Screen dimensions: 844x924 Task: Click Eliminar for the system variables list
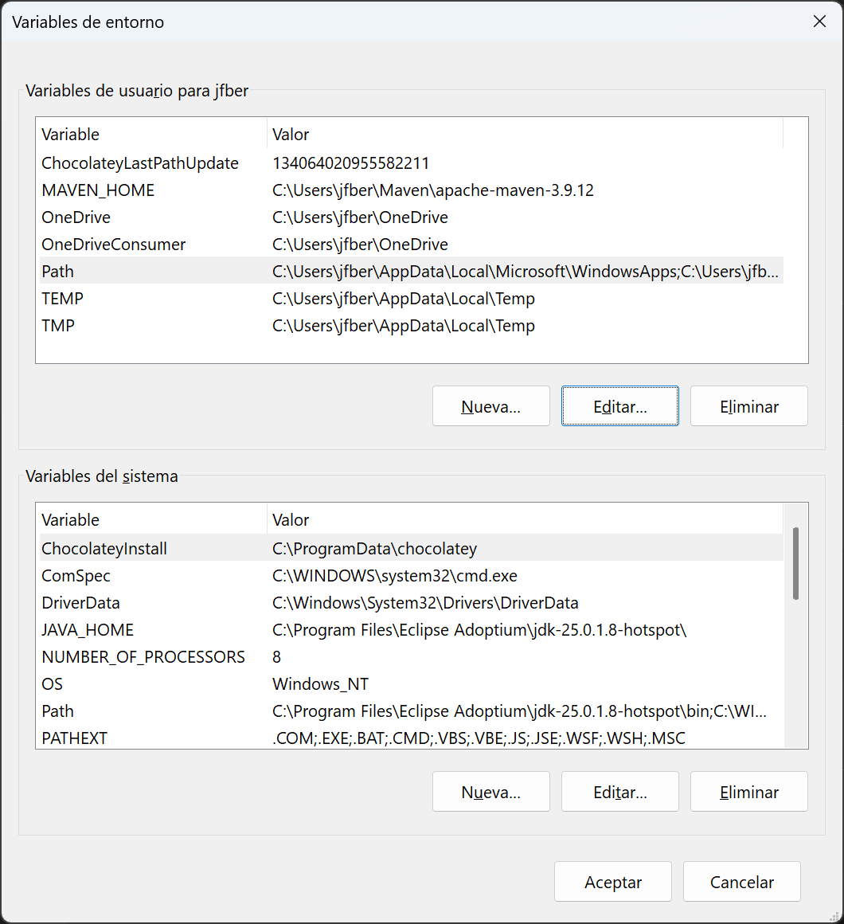point(748,791)
